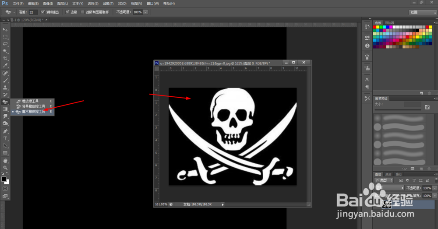Toggle pixel layer filter in Layers panel
The height and width of the screenshot is (229, 438).
pyautogui.click(x=401, y=180)
